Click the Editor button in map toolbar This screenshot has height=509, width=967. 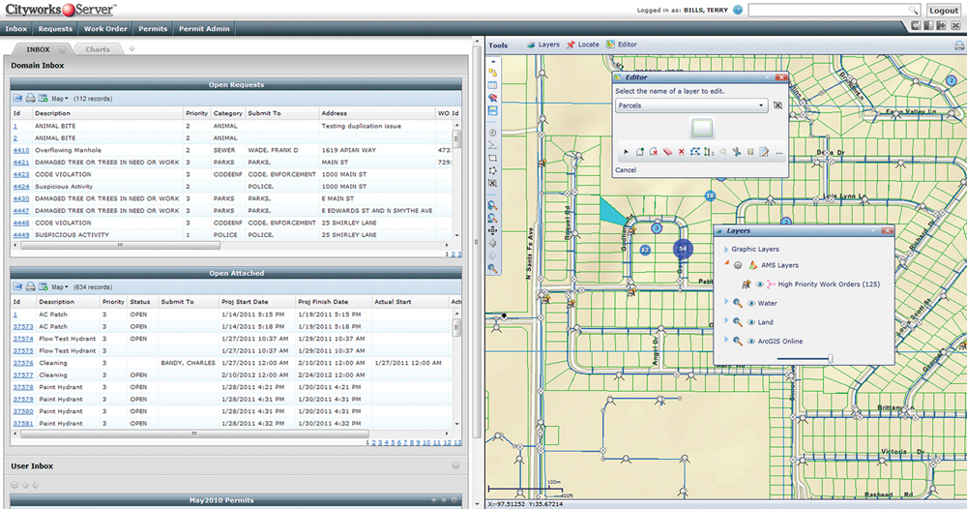click(x=622, y=45)
